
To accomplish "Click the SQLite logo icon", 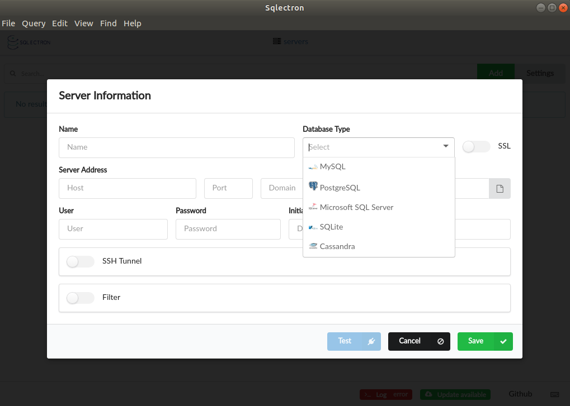I will pyautogui.click(x=313, y=227).
